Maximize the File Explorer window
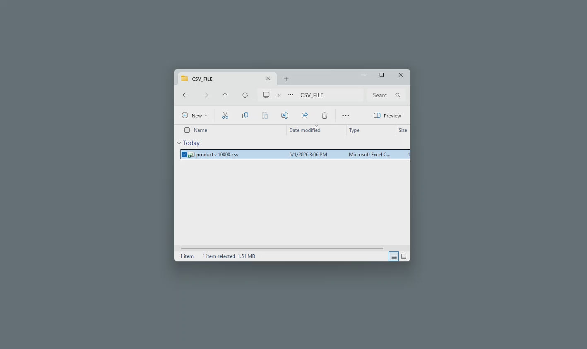This screenshot has height=349, width=587. click(x=382, y=75)
